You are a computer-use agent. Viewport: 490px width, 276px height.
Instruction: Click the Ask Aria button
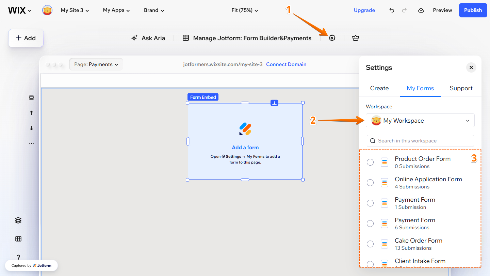coord(148,38)
